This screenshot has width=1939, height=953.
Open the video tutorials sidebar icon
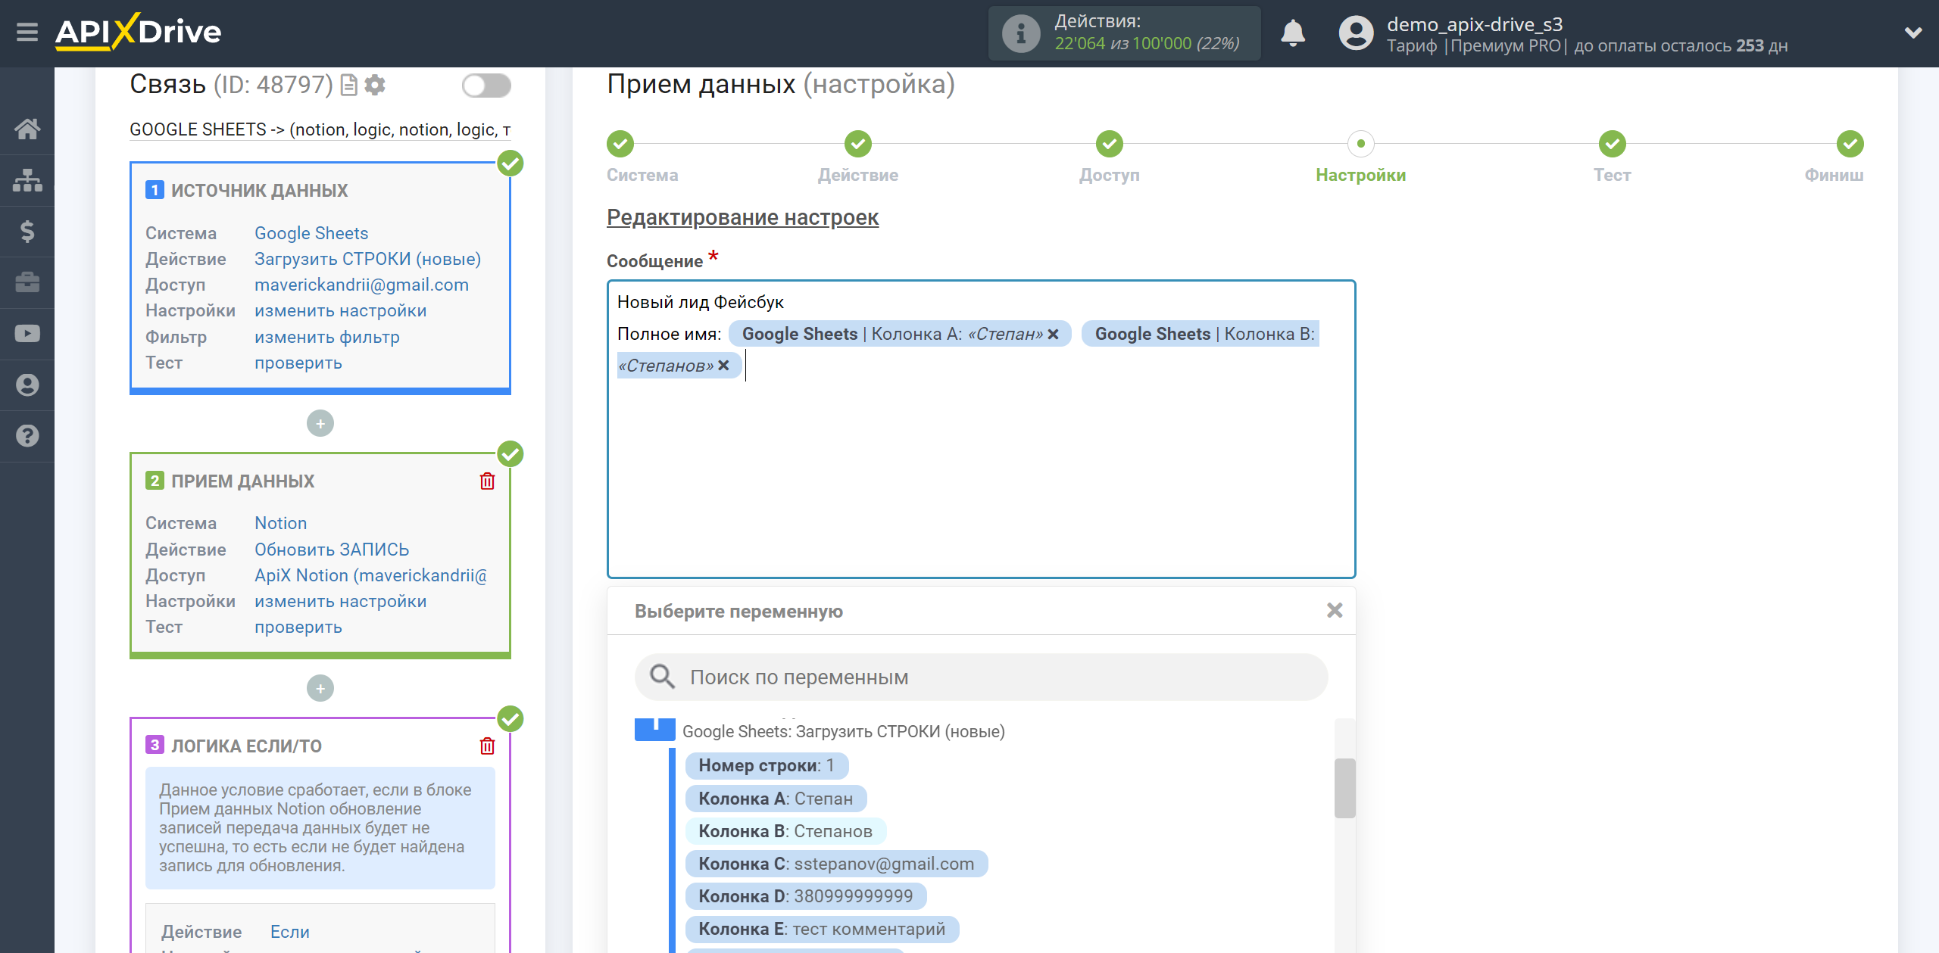27,333
